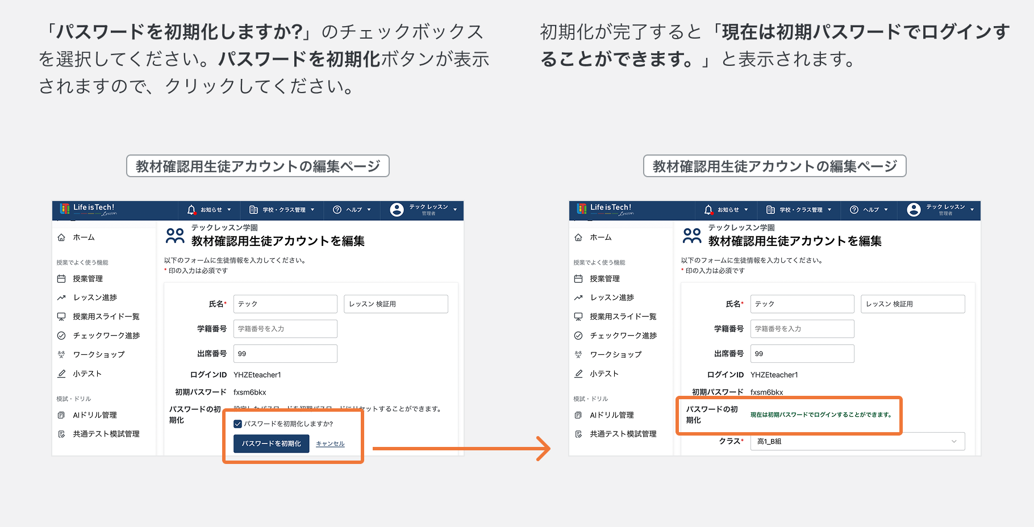Click user avatar icon in left screenshot
Screen dimensions: 1034x527
(397, 210)
